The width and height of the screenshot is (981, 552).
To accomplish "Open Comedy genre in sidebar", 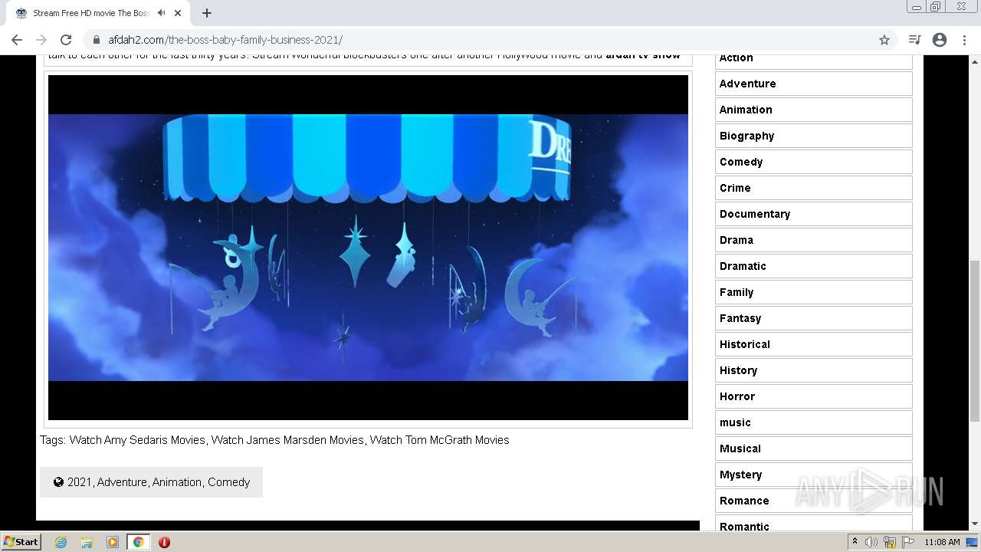I will pyautogui.click(x=813, y=162).
